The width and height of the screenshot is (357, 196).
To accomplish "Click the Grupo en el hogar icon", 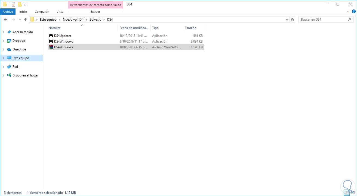I will coord(9,75).
